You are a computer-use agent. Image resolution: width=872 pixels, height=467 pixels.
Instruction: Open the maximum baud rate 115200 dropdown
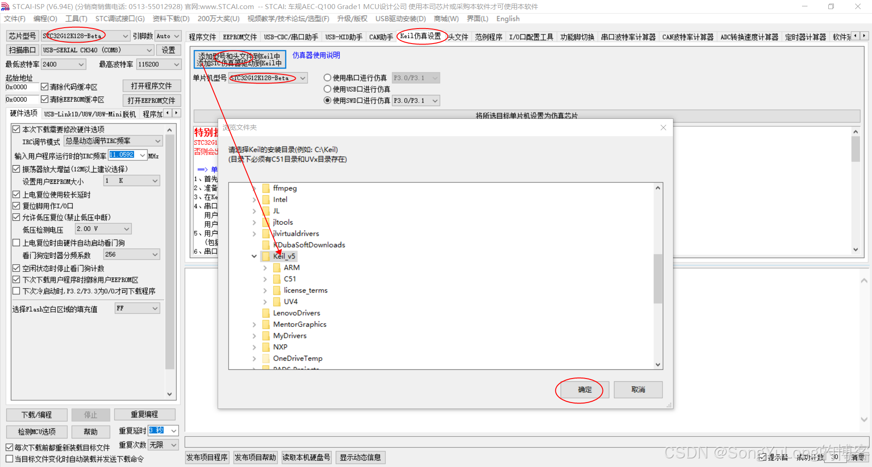[x=177, y=64]
